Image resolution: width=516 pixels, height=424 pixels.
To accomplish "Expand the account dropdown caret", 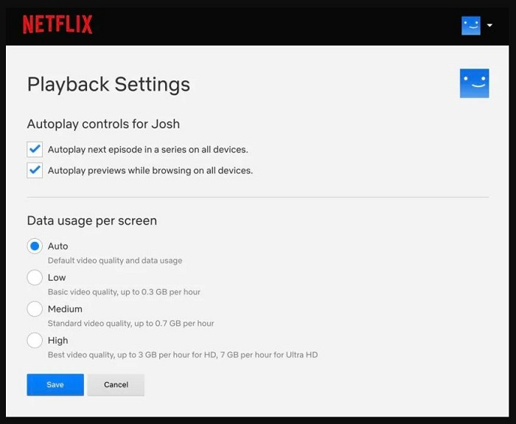I will pyautogui.click(x=489, y=25).
